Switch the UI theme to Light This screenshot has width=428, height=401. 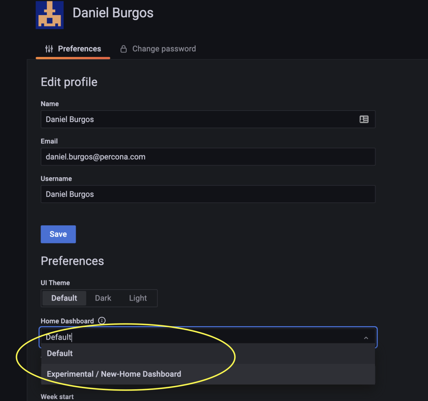coord(138,298)
